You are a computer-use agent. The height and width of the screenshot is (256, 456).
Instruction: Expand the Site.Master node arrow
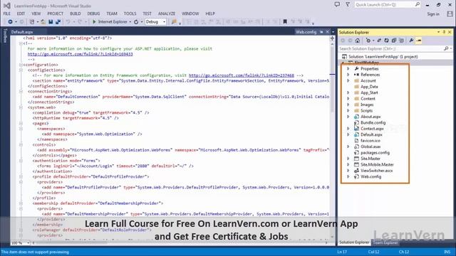pyautogui.click(x=348, y=159)
